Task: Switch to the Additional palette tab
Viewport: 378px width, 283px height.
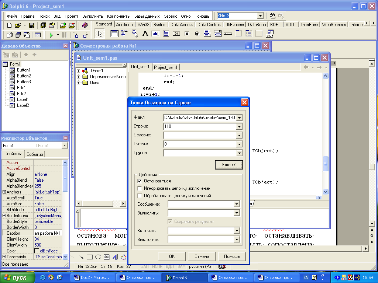Action: [x=125, y=25]
